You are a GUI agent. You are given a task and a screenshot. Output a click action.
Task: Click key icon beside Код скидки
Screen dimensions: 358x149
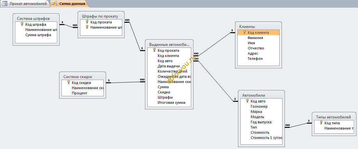coord(69,83)
